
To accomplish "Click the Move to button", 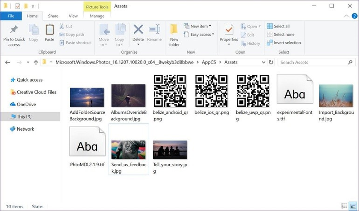I will click(104, 35).
